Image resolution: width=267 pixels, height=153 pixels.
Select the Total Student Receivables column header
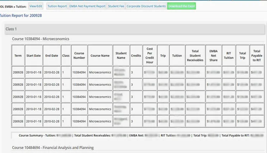pos(195,55)
